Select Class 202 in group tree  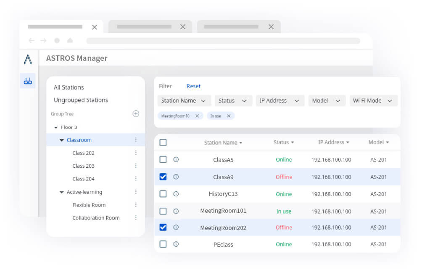pos(83,153)
